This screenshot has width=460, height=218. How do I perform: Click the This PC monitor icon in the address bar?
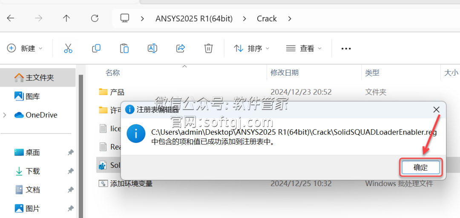click(x=125, y=18)
